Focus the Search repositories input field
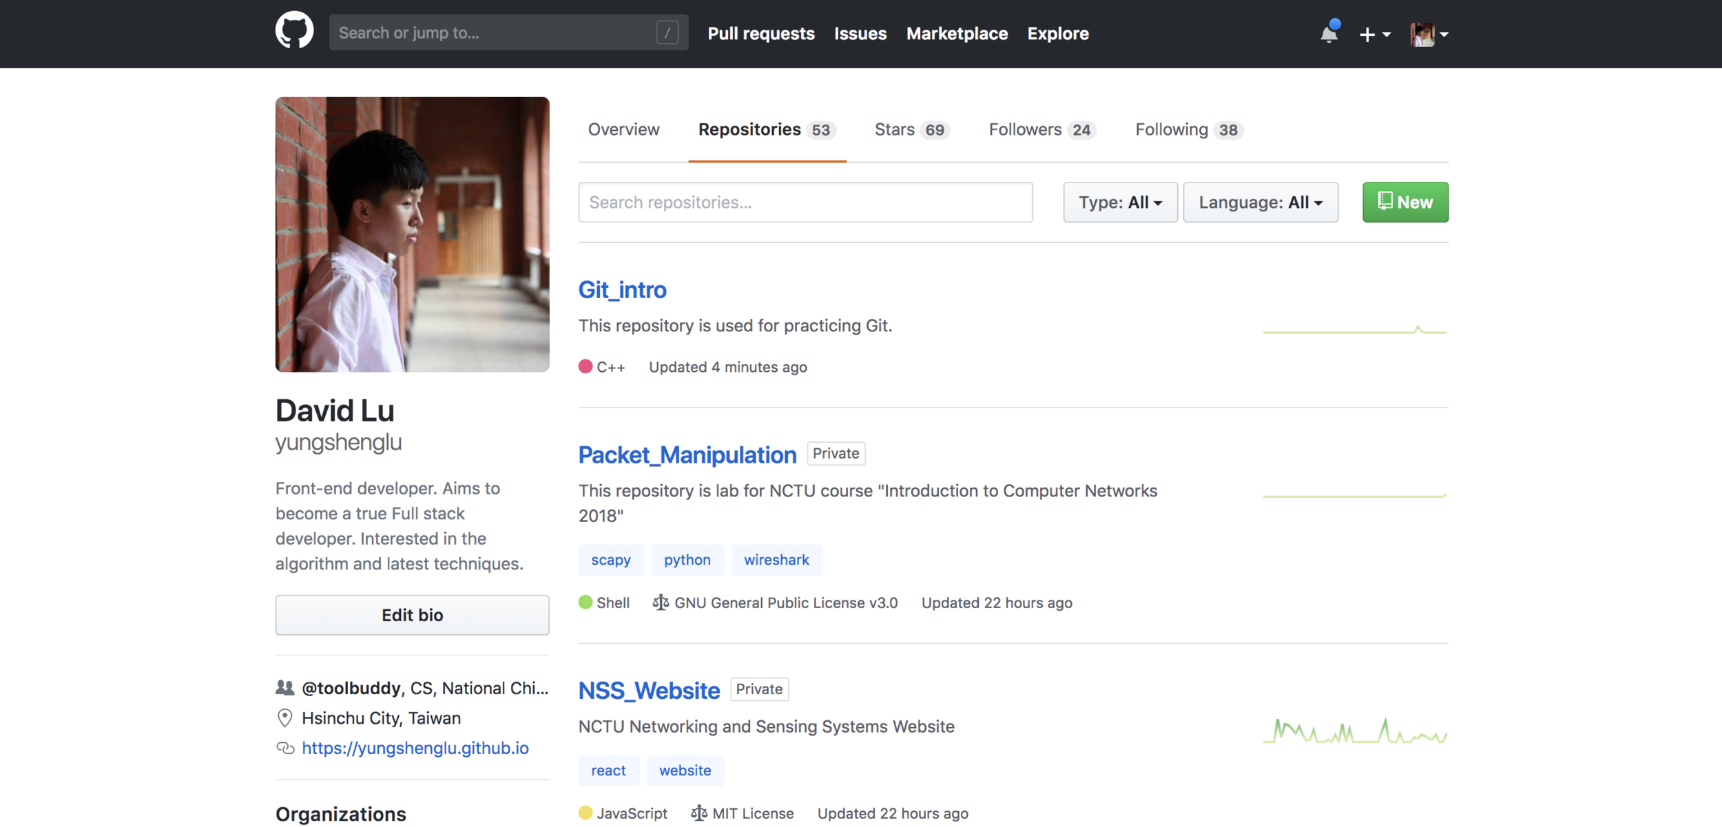 tap(805, 202)
